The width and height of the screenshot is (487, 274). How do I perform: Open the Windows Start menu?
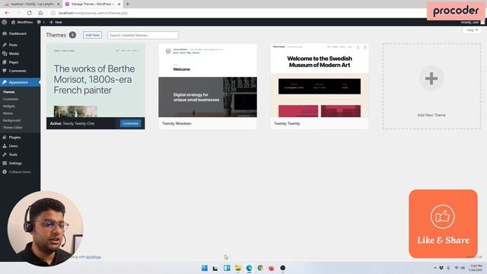pyautogui.click(x=205, y=268)
